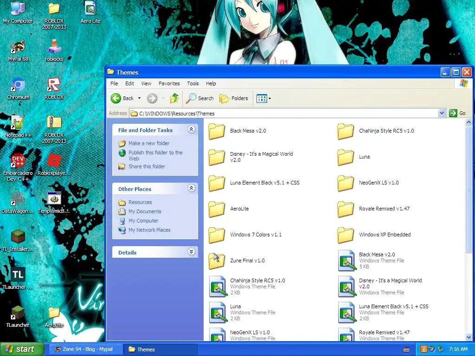The width and height of the screenshot is (475, 356).
Task: Open the DataWagon desktop shortcut
Action: [x=18, y=203]
